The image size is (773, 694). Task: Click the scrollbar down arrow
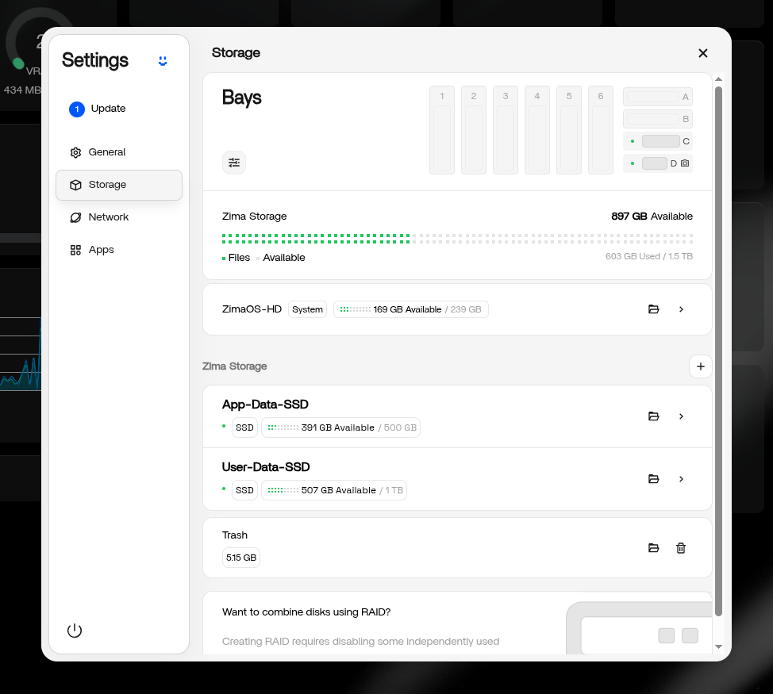pyautogui.click(x=718, y=646)
